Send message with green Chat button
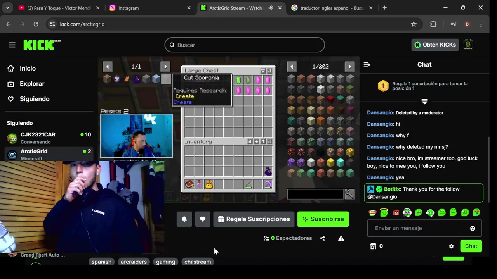Screen dimensions: 497x279 click(471, 246)
